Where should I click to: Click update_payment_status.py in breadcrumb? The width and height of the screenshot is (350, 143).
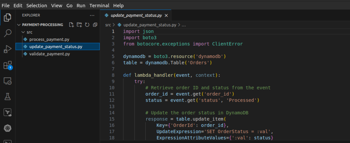[x=150, y=25]
